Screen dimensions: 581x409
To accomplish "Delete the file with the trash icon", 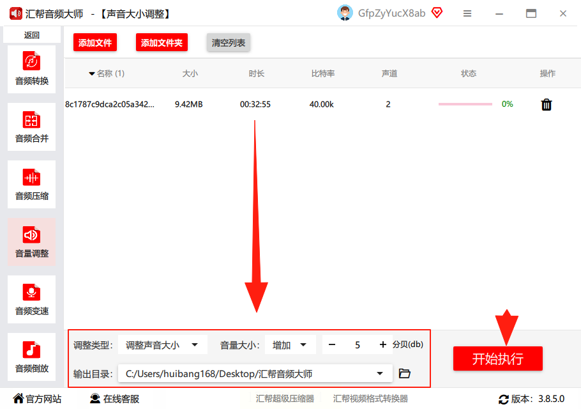I will 547,105.
